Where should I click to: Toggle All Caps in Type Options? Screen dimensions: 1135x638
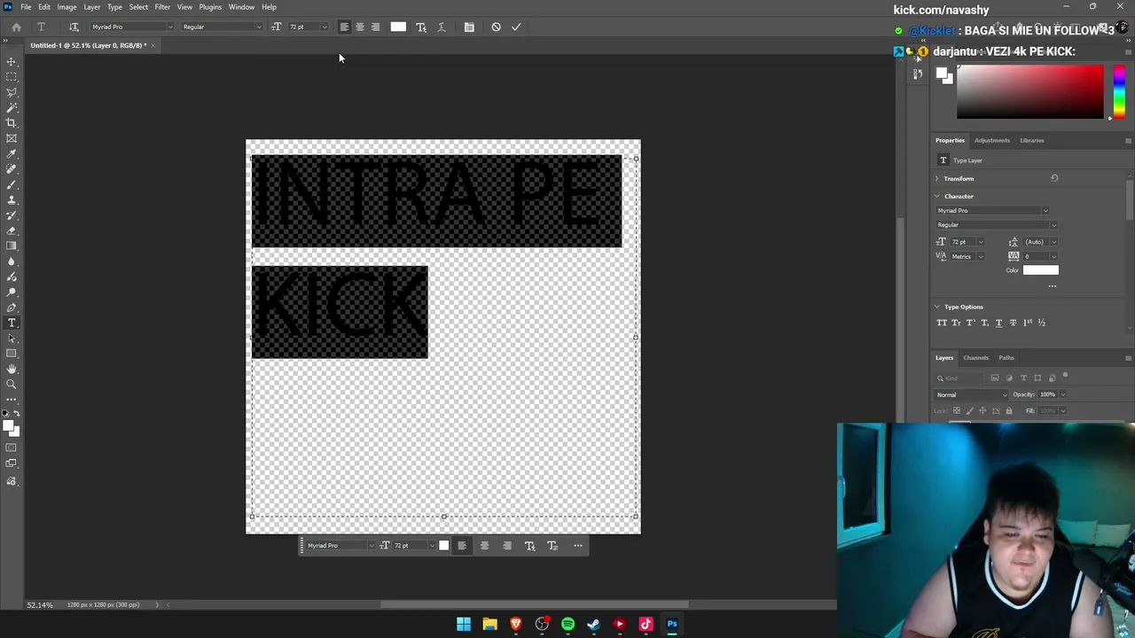click(942, 323)
